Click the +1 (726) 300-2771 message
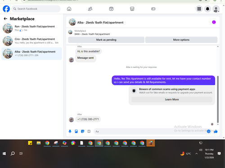Viewport: 225px width, 168px height. (88, 119)
